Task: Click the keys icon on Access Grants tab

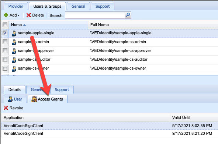Action: 34,99
